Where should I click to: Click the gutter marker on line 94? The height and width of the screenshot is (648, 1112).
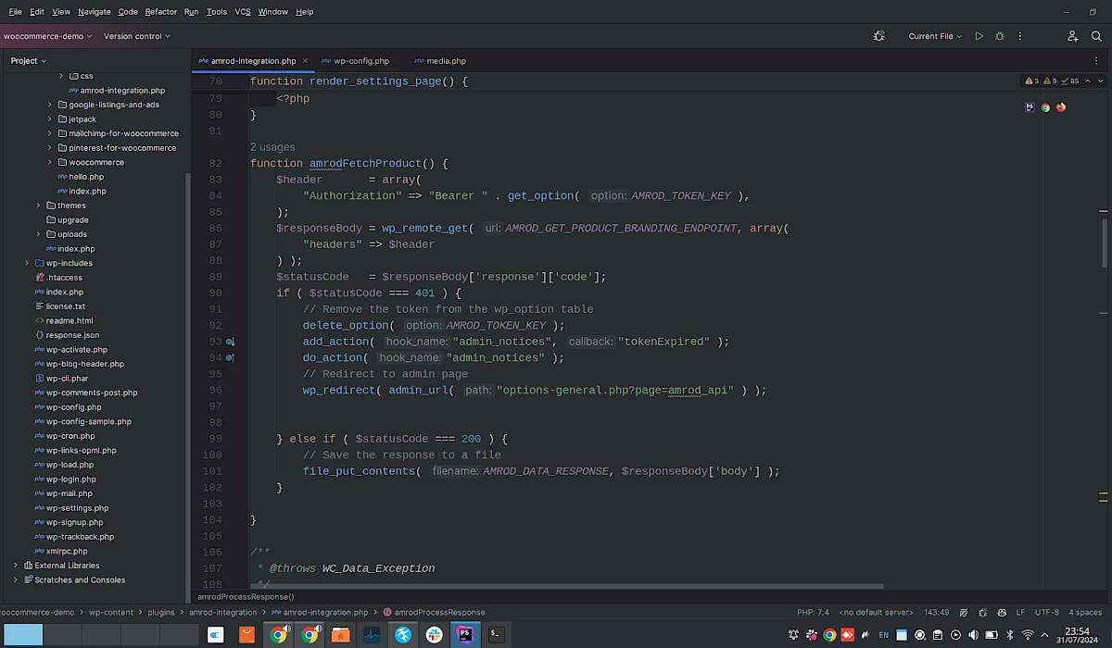pyautogui.click(x=231, y=357)
